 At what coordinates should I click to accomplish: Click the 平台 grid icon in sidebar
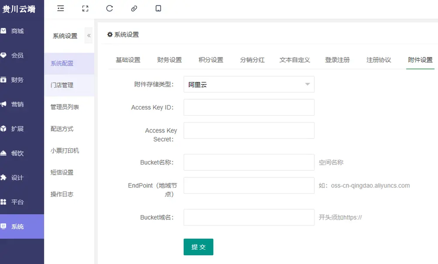[4, 202]
